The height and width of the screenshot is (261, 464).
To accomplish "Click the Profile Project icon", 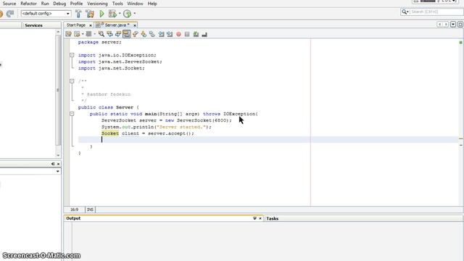I will tap(128, 14).
